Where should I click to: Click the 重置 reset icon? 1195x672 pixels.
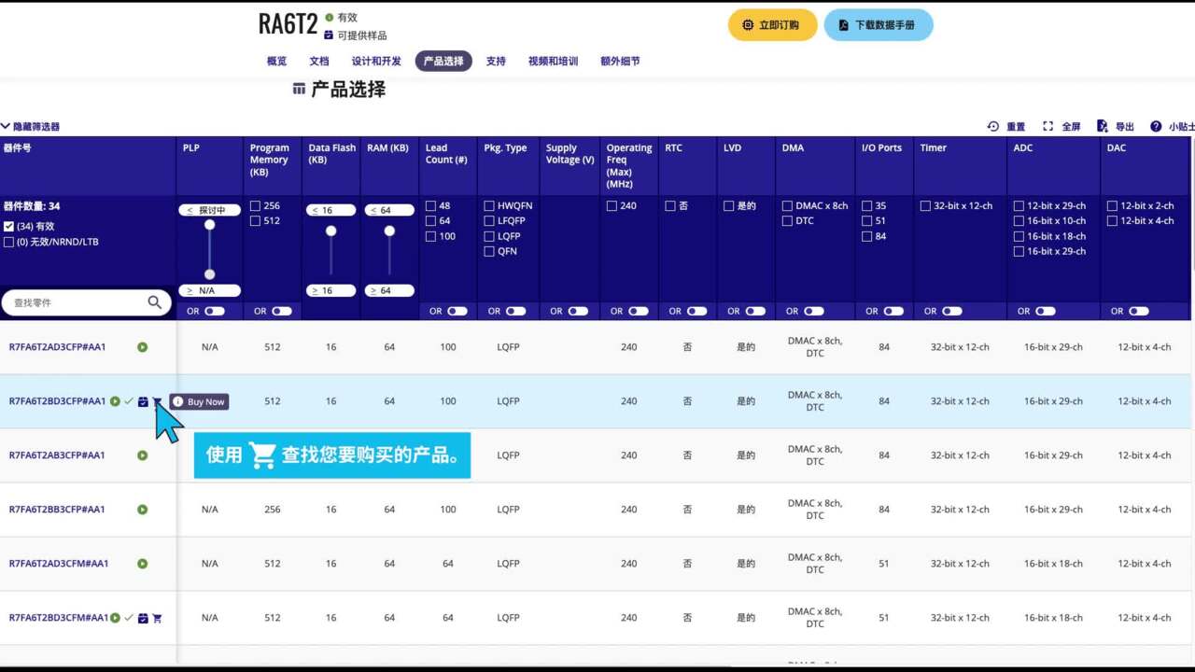993,126
